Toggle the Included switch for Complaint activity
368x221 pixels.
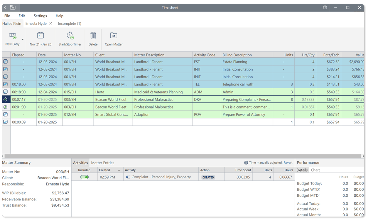click(84, 177)
